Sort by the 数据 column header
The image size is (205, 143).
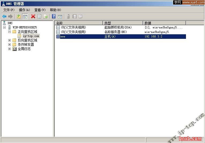(x=165, y=23)
